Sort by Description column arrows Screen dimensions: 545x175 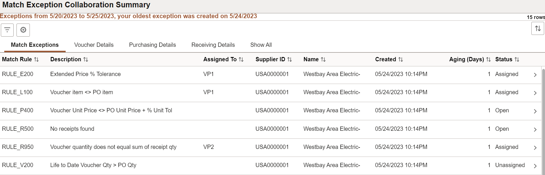(x=86, y=60)
